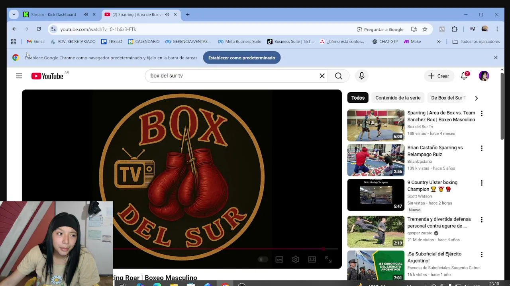Open the TRELLO bookmark
Screen dimensions: 510x286
[x=112, y=41]
